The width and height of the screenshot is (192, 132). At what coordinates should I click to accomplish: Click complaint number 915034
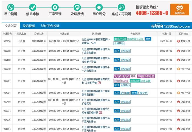tap(7, 111)
